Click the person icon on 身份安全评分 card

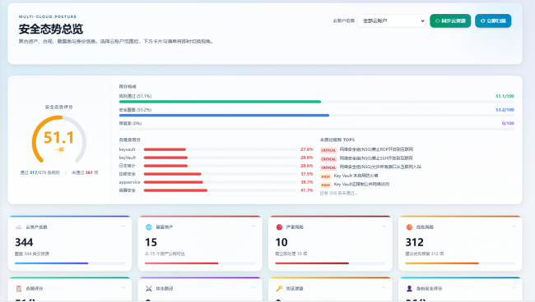click(409, 288)
